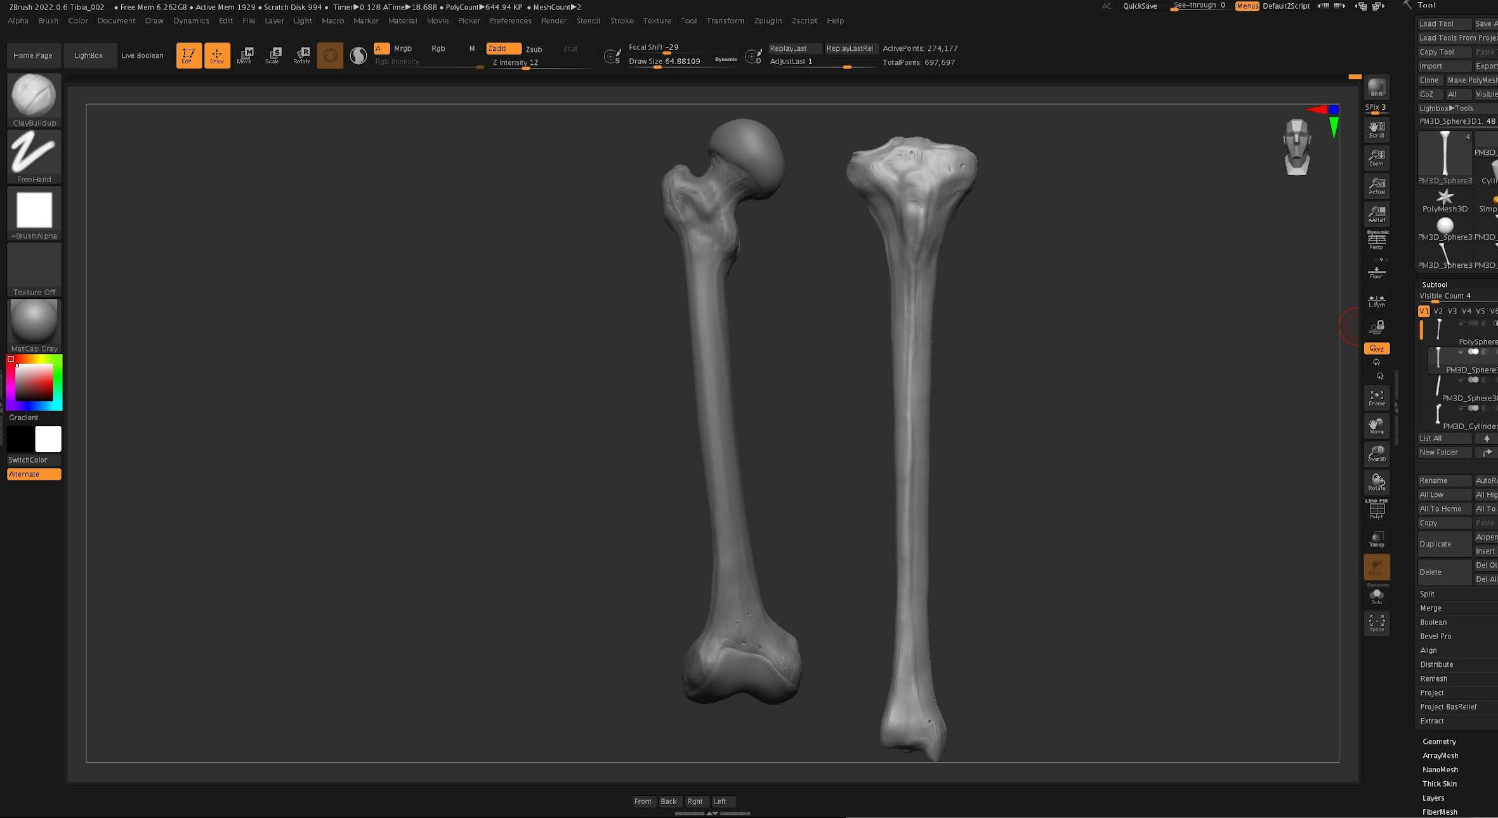Toggle the Transp transparency button
The image size is (1498, 818).
pos(1376,539)
